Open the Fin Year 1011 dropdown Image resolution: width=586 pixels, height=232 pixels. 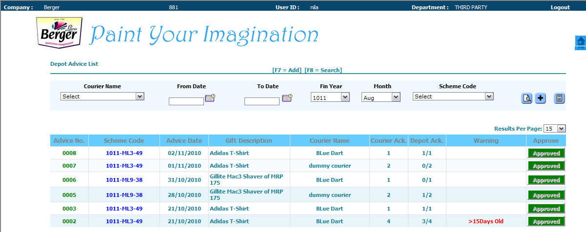(x=330, y=97)
